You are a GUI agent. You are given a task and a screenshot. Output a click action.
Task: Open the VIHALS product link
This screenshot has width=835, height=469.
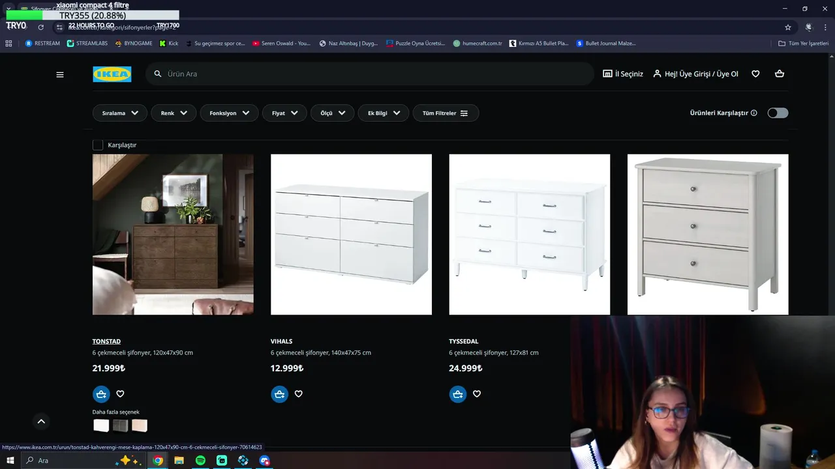click(281, 341)
